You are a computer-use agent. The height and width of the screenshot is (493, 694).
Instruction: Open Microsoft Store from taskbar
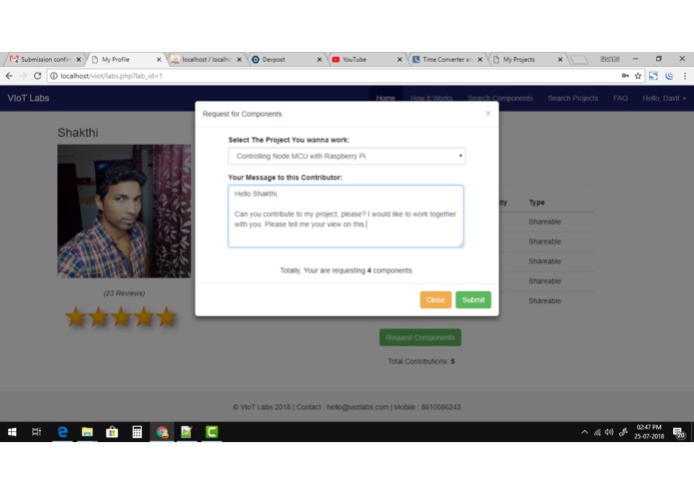pos(112,432)
